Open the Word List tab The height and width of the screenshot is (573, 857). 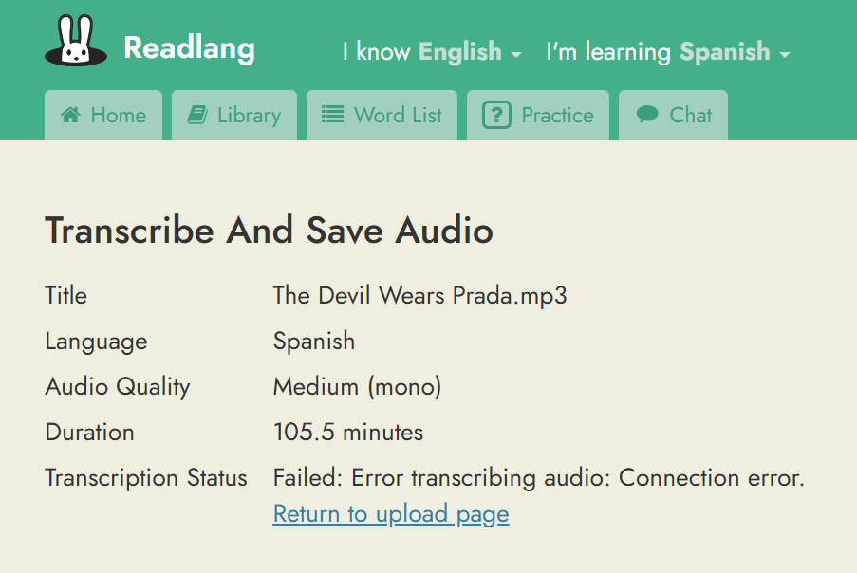point(382,116)
